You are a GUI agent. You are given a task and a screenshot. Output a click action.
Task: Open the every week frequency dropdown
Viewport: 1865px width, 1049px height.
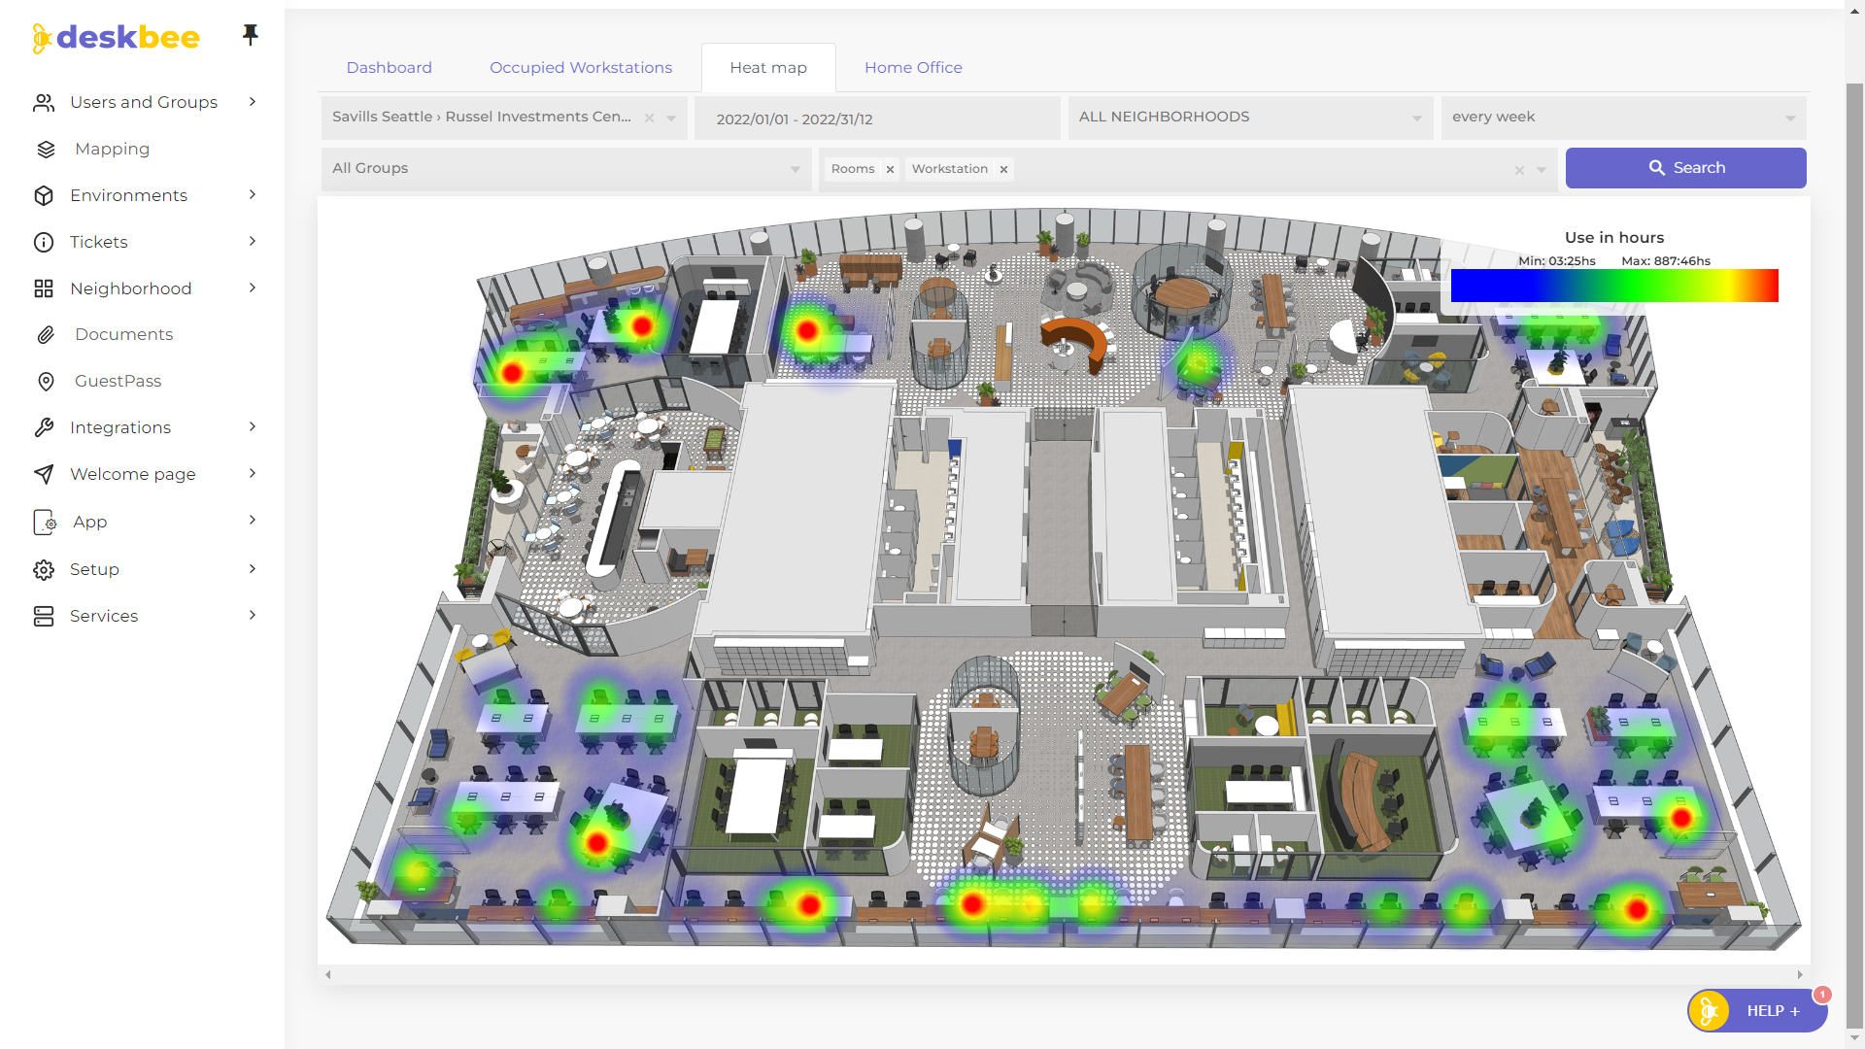click(x=1623, y=118)
